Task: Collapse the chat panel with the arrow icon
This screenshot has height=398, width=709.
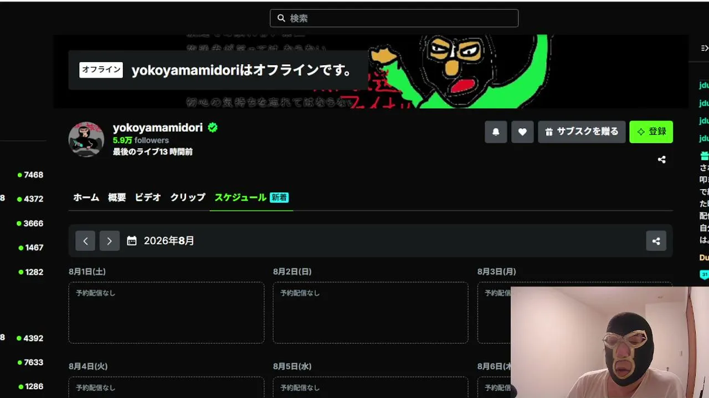Action: point(705,49)
